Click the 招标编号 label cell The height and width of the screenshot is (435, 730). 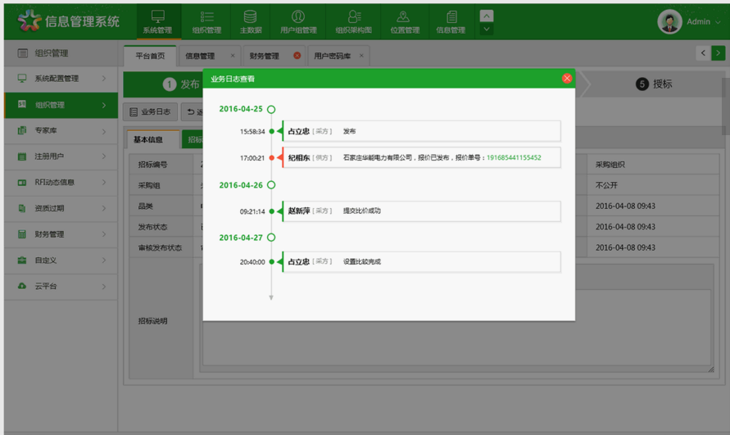tap(161, 165)
